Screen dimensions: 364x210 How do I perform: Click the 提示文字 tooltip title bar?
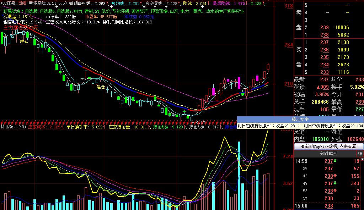click(300, 120)
